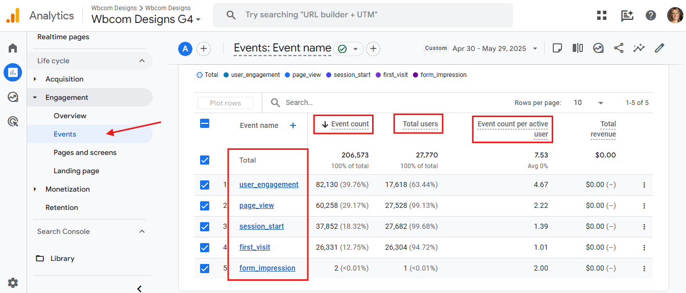686x293 pixels.
Task: Open row menu for form_impression
Action: point(644,269)
